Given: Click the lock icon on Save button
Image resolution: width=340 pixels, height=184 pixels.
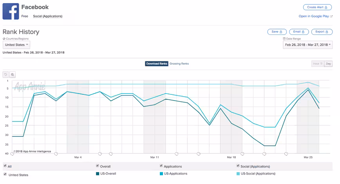Looking at the screenshot, I should pyautogui.click(x=281, y=32).
